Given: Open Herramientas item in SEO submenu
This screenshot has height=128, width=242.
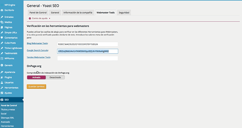Looking at the screenshot, I should (x=7, y=126).
